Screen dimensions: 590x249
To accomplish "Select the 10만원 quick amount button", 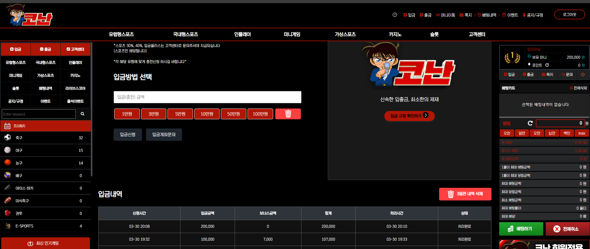I will click(x=207, y=114).
